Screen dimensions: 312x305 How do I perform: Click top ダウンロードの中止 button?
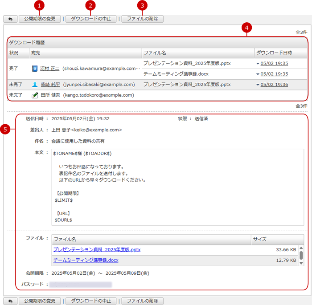click(91, 19)
